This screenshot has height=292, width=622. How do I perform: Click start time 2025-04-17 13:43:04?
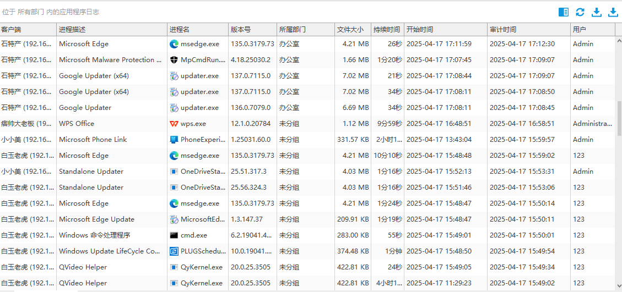[439, 140]
